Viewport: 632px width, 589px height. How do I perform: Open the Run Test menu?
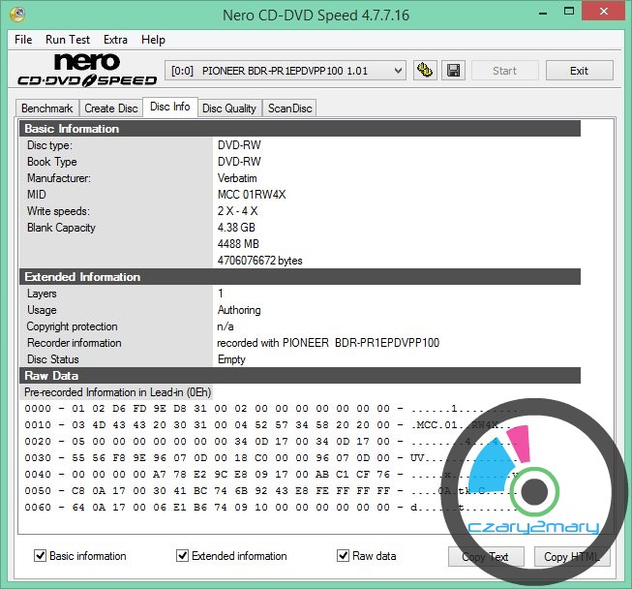tap(68, 40)
